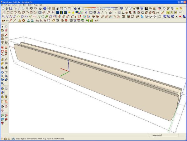Open the Window menu
The height and width of the screenshot is (141, 187).
click(30, 5)
